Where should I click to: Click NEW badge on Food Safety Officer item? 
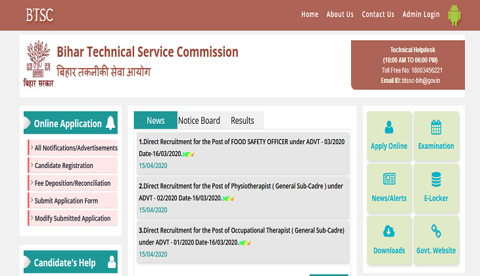coord(188,154)
